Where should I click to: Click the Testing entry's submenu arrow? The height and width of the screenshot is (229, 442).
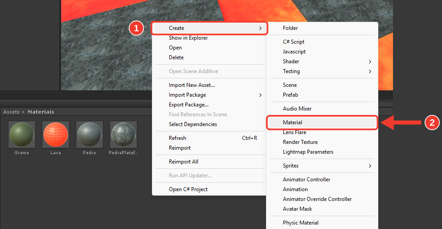pos(370,71)
